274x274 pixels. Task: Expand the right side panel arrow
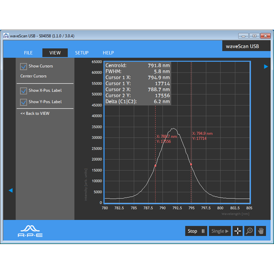pos(266,67)
